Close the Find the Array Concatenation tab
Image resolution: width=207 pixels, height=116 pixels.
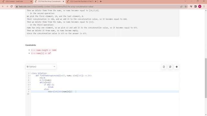coord(63,1)
